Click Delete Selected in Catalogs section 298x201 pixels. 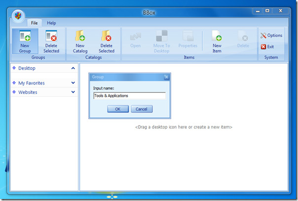[107, 41]
